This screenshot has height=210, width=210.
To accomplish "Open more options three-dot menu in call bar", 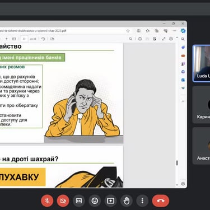I will [x=142, y=201].
